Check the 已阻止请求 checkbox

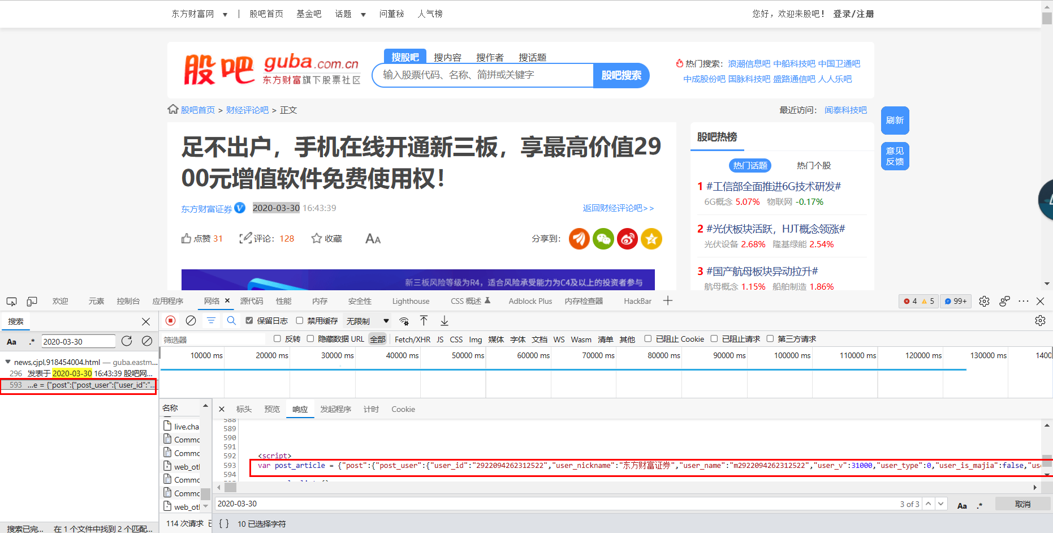714,339
